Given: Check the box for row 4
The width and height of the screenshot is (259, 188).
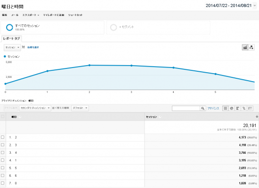Looking at the screenshot, I should click(3, 160).
